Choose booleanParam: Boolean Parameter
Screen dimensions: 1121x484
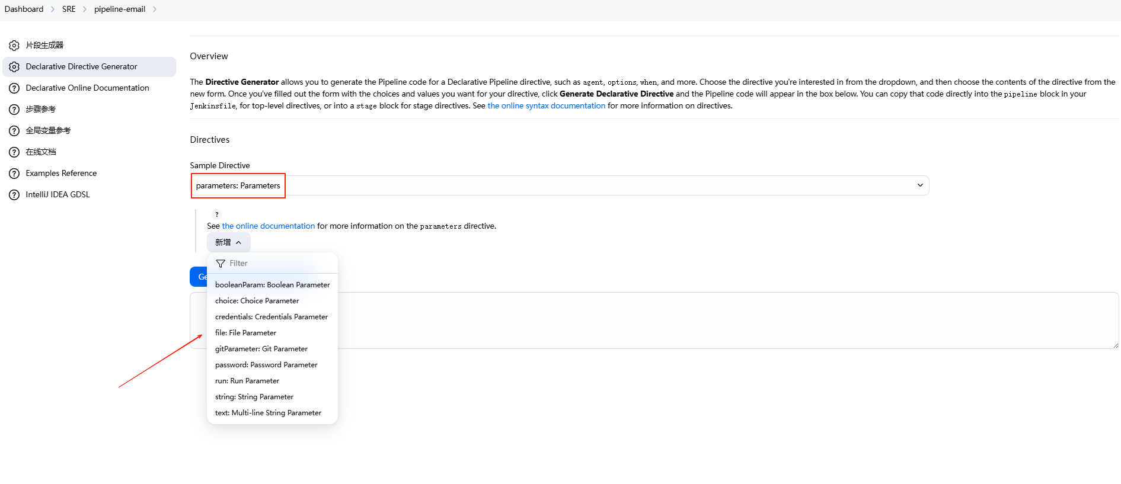point(272,285)
